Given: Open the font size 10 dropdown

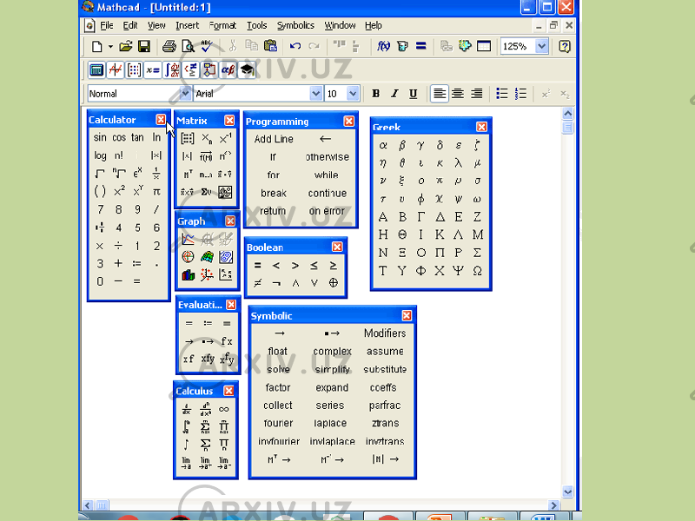Looking at the screenshot, I should [353, 94].
